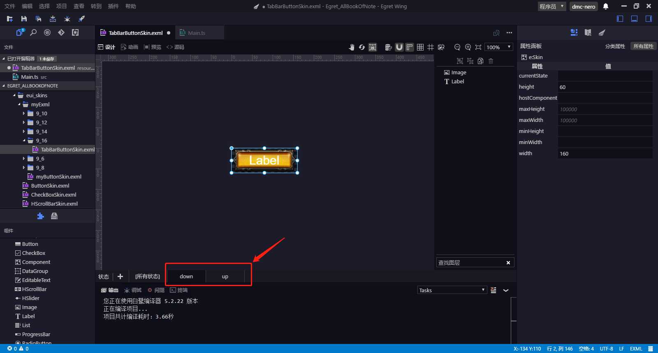Collapse the 9_16 folder
Screen dimensions: 658x353
pyautogui.click(x=24, y=140)
